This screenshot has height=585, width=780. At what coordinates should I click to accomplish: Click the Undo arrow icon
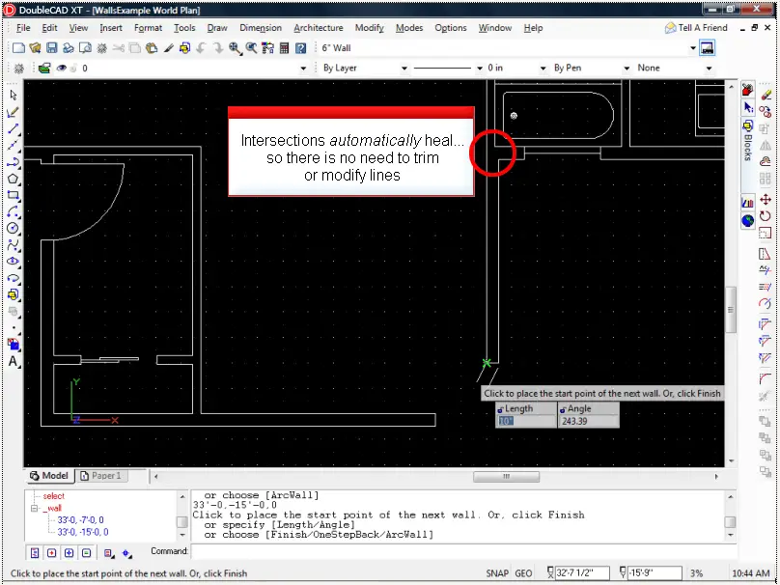click(x=201, y=48)
